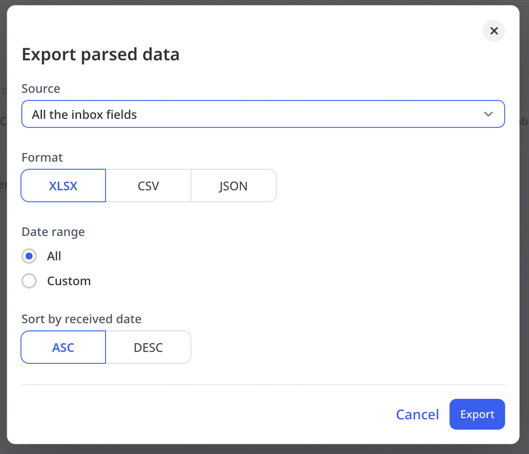Choose CSV as the export format
This screenshot has height=454, width=529.
pos(148,186)
